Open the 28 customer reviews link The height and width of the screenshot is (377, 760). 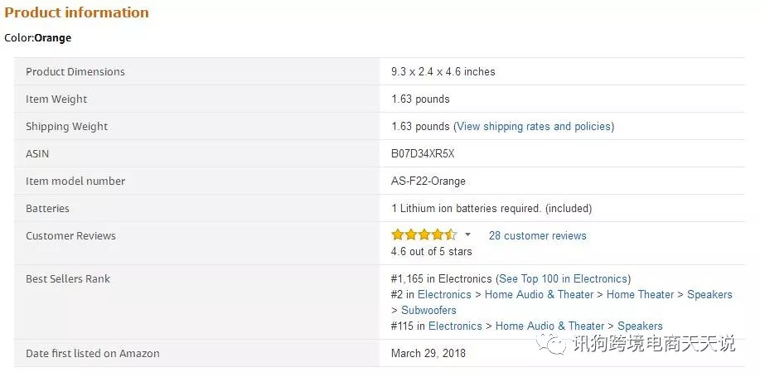(x=537, y=236)
